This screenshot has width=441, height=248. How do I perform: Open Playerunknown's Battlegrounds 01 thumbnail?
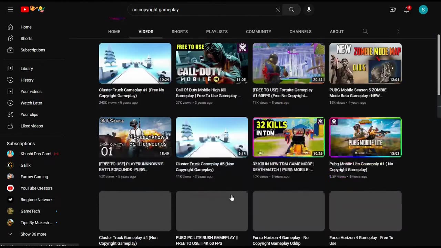pos(135,137)
